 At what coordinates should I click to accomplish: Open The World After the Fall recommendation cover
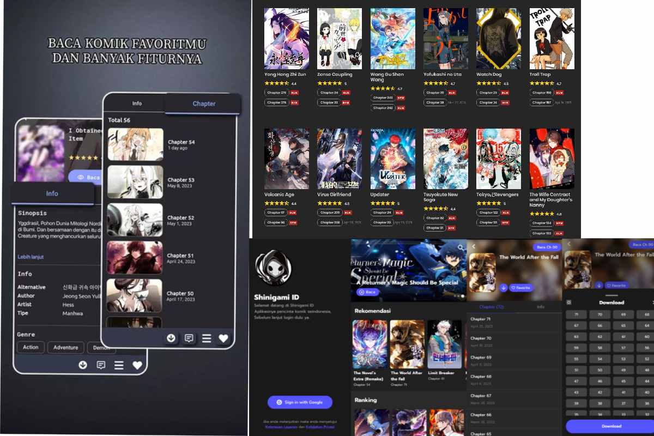407,344
